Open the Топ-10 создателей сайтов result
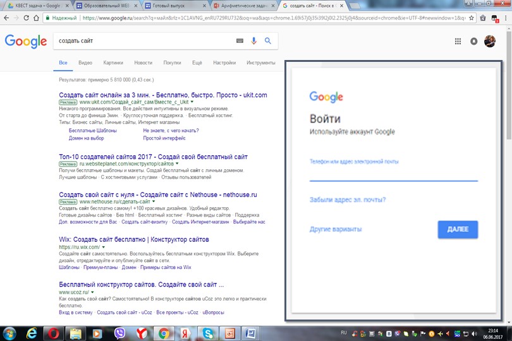 point(153,157)
